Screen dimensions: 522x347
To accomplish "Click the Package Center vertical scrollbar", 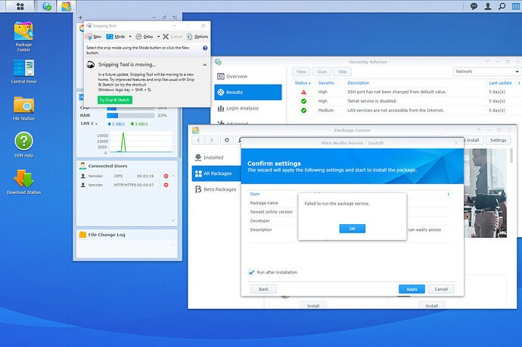I will point(511,155).
